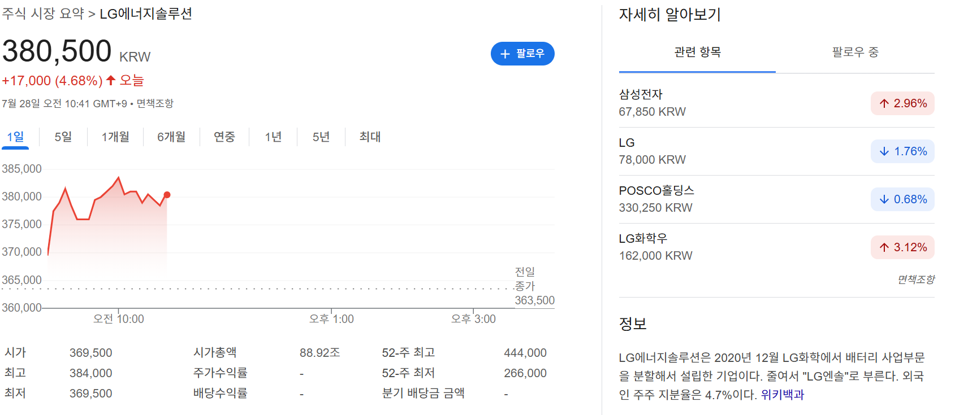Open the 팔로우 중 tab
Screen dimensions: 968x415
pyautogui.click(x=855, y=53)
